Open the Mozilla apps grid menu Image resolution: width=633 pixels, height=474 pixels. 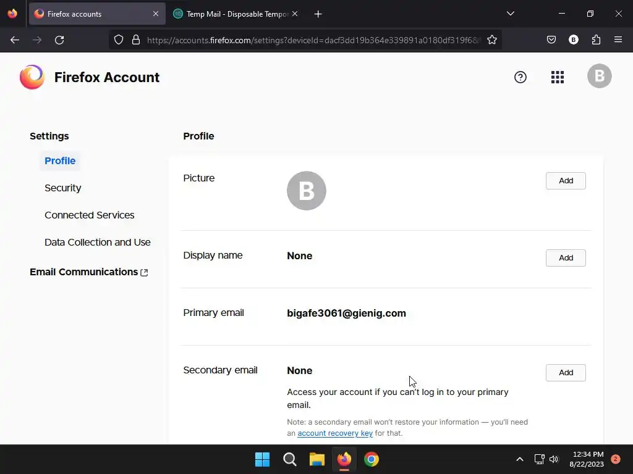click(x=558, y=77)
